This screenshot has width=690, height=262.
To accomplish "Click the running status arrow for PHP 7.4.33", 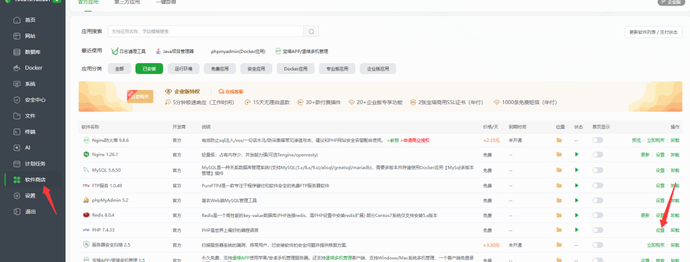I will [577, 230].
